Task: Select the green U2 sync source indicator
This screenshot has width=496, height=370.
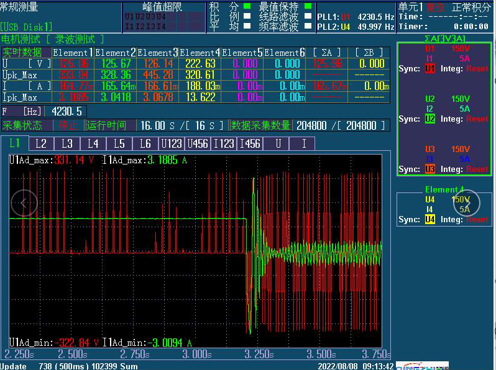Action: pos(430,119)
